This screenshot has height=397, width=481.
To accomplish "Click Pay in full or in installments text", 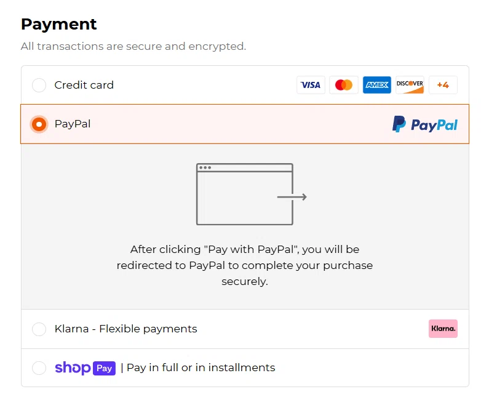I will [x=201, y=368].
